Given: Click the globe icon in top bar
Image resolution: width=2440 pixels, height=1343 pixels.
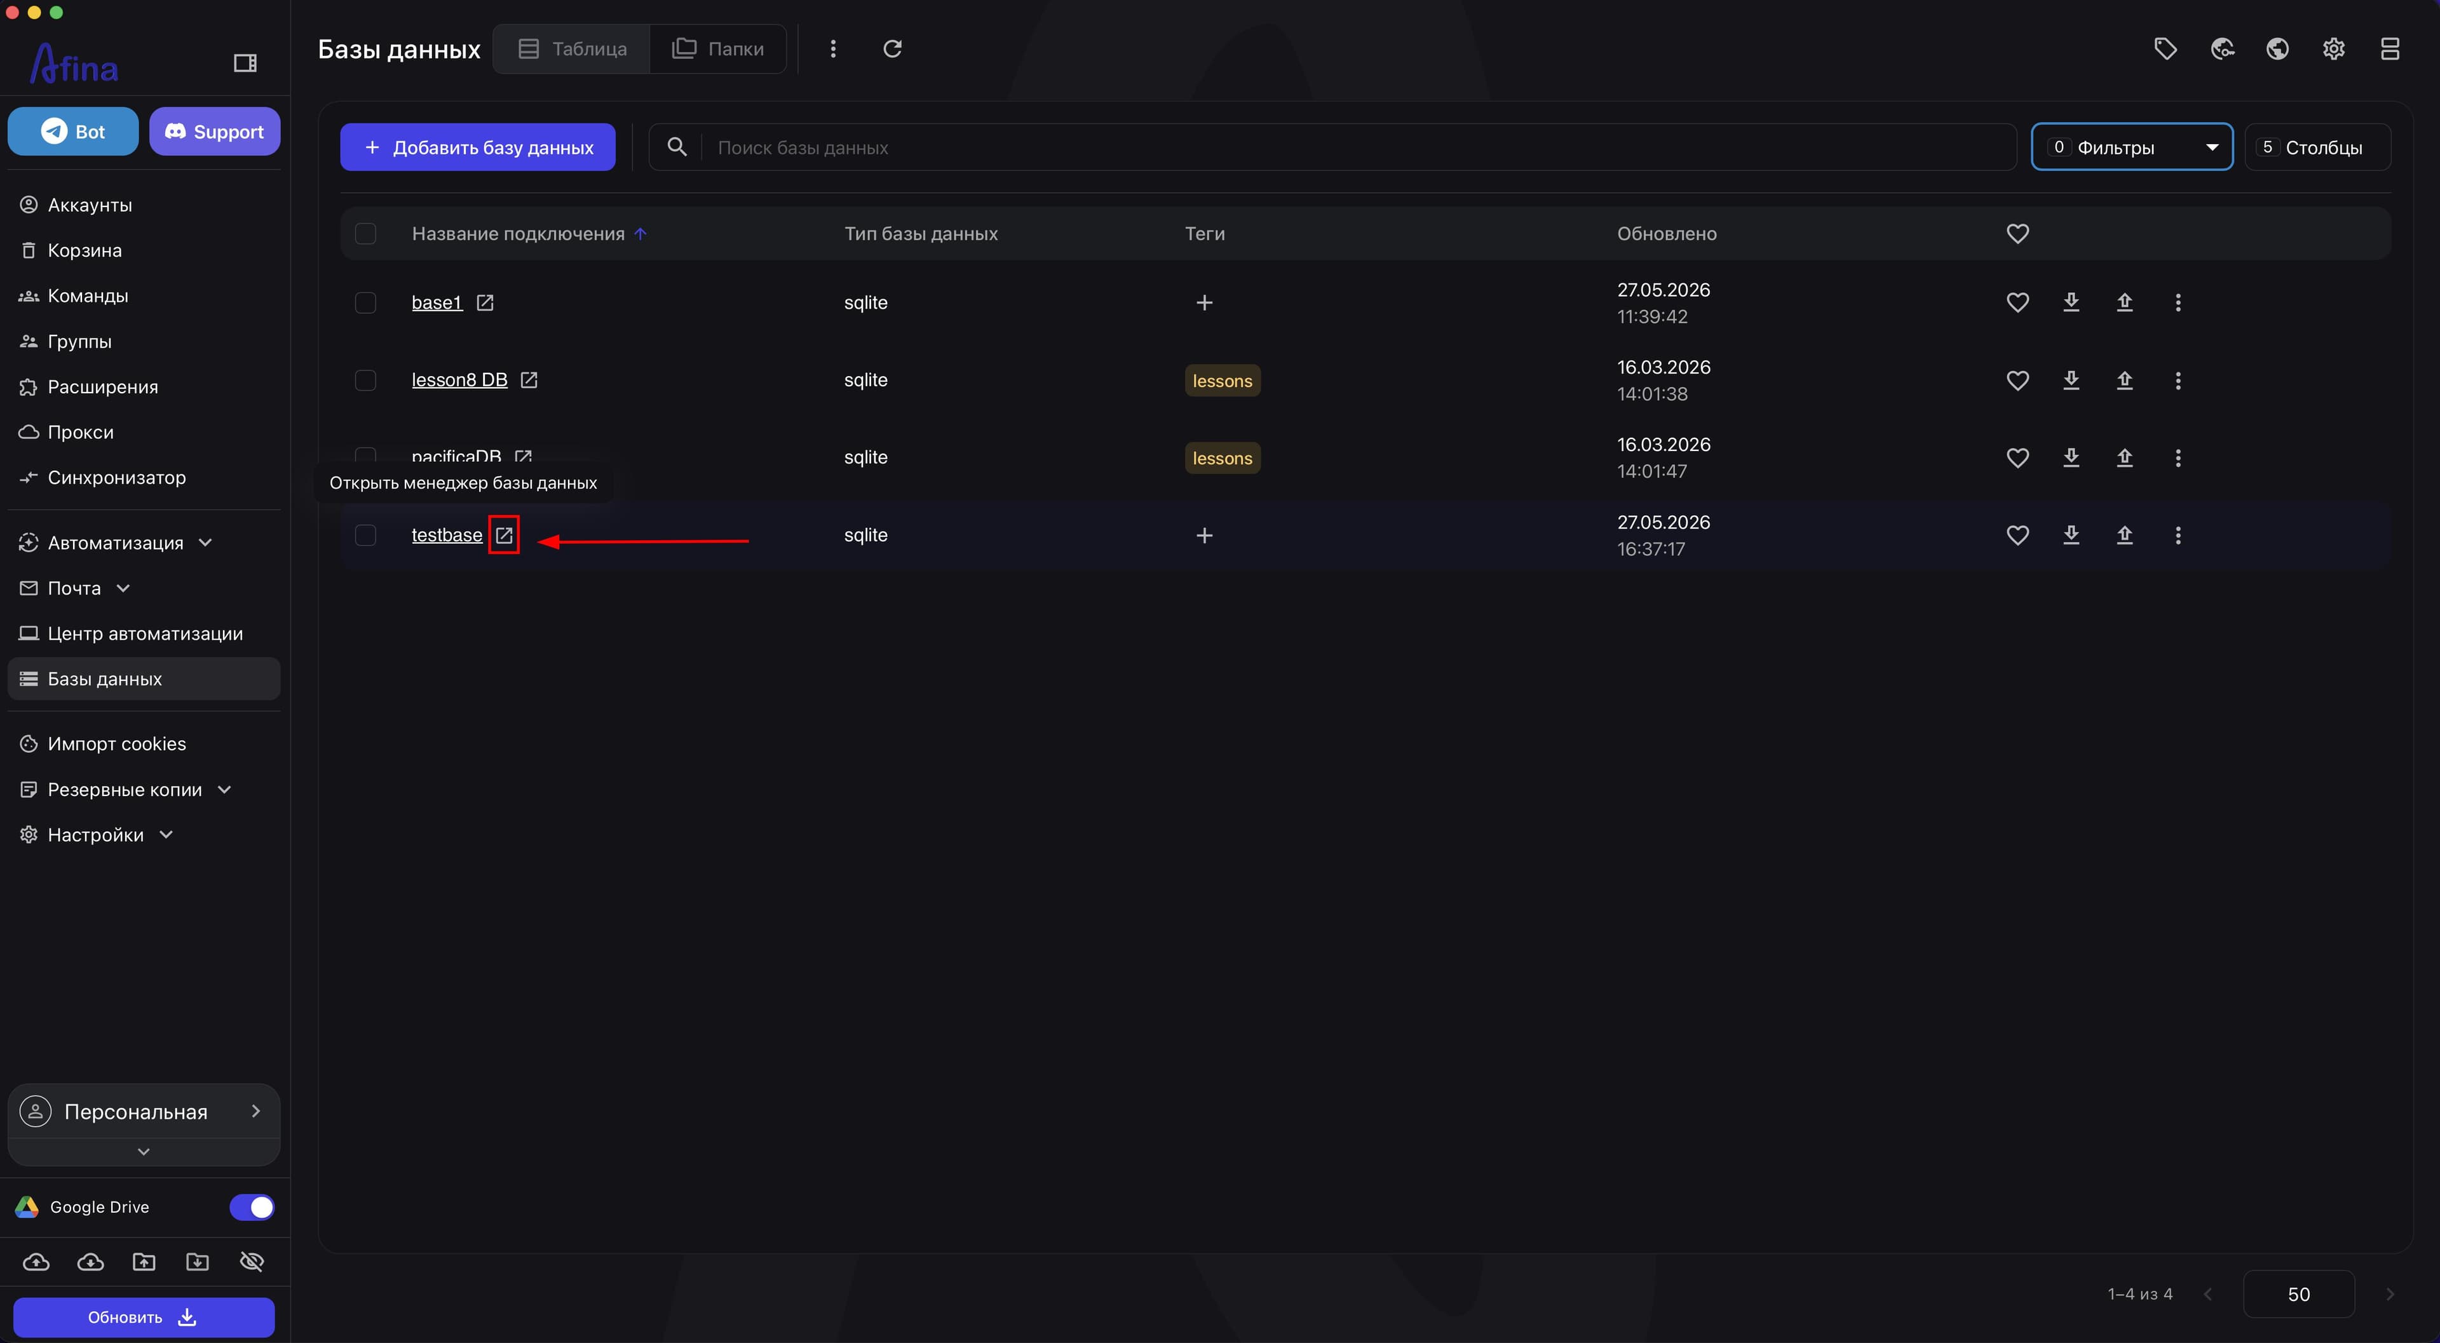Looking at the screenshot, I should tap(2277, 48).
